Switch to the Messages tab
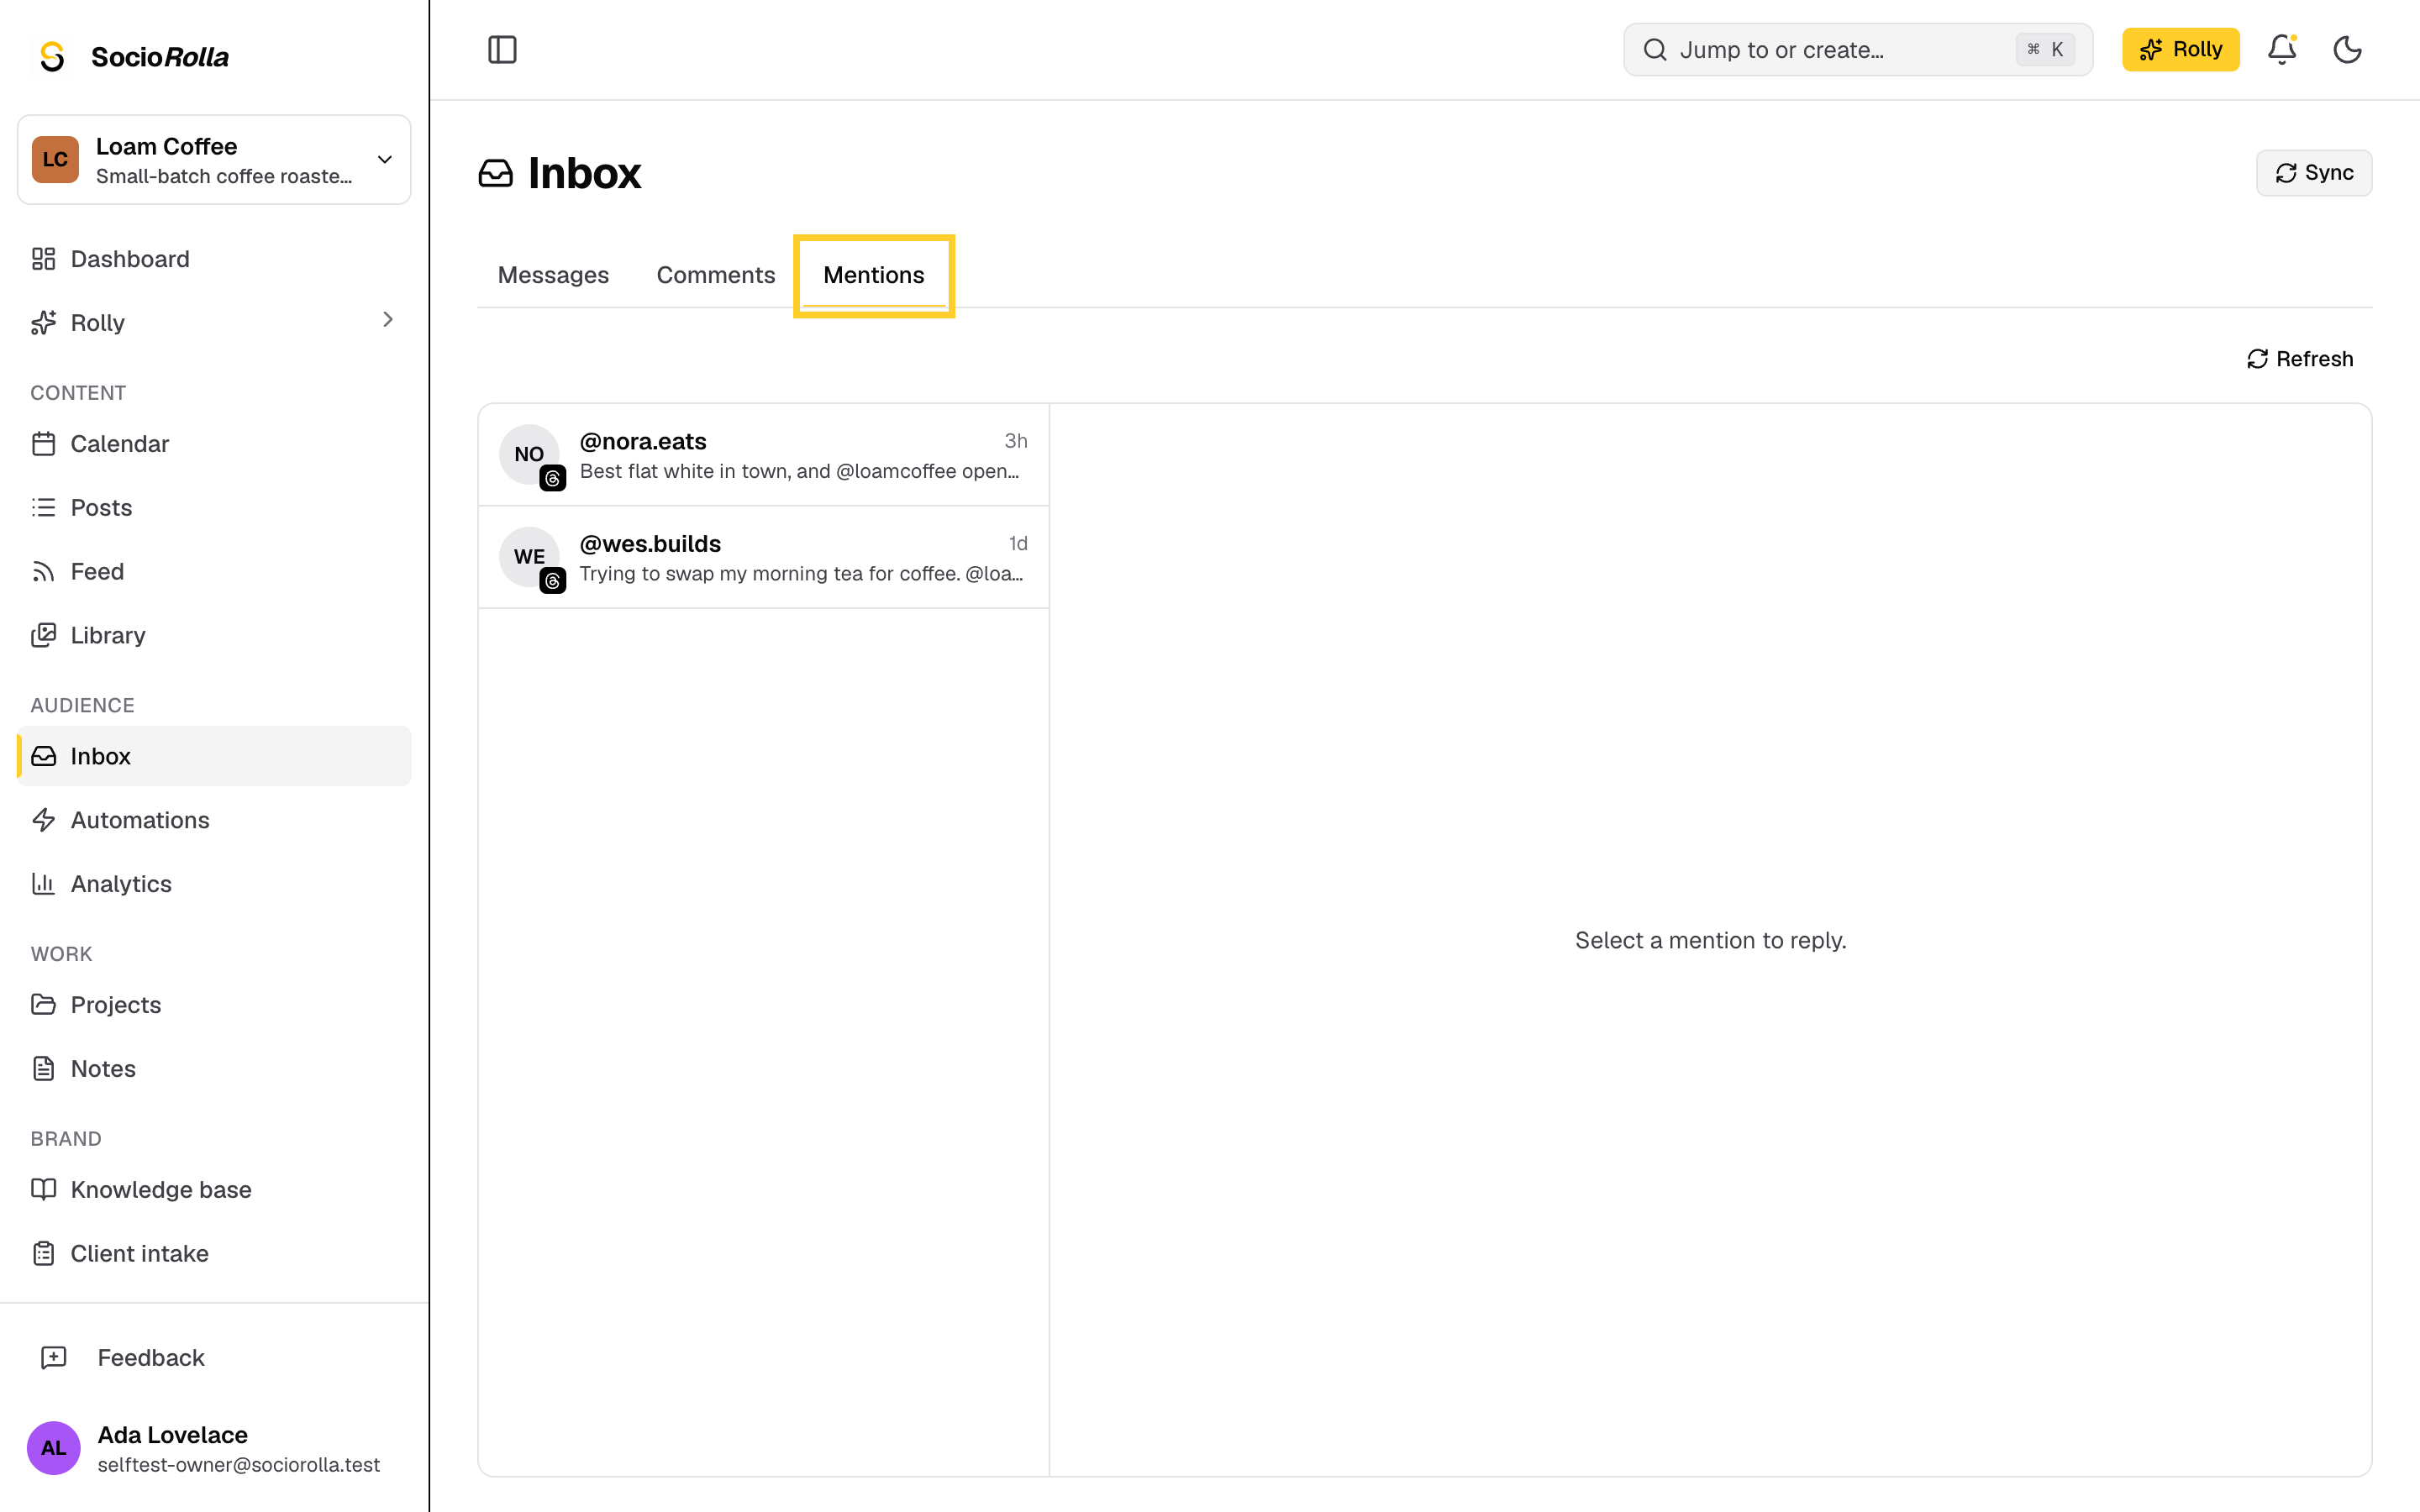Viewport: 2420px width, 1512px height. click(x=553, y=275)
